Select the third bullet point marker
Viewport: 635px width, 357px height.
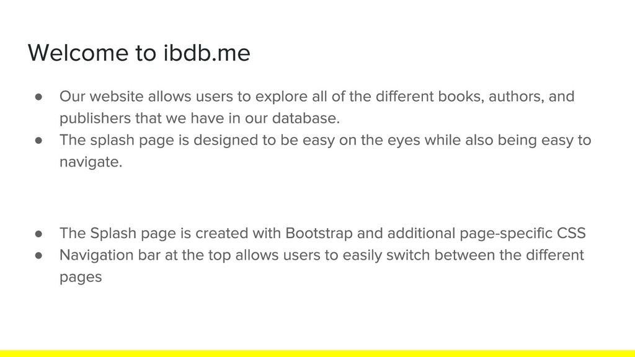click(39, 234)
